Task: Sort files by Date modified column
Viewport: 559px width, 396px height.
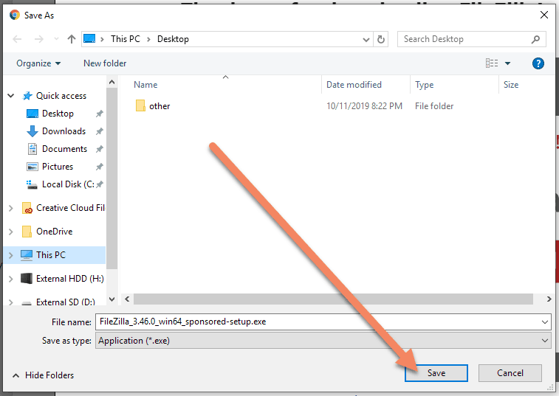Action: coord(354,85)
